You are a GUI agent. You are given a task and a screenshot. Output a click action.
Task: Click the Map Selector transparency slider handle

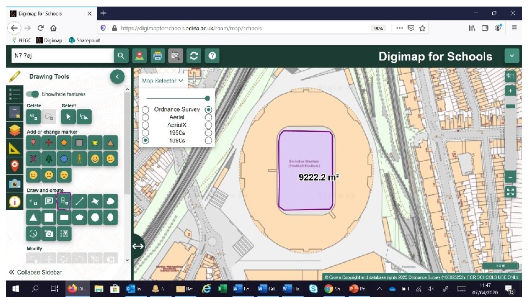(207, 98)
